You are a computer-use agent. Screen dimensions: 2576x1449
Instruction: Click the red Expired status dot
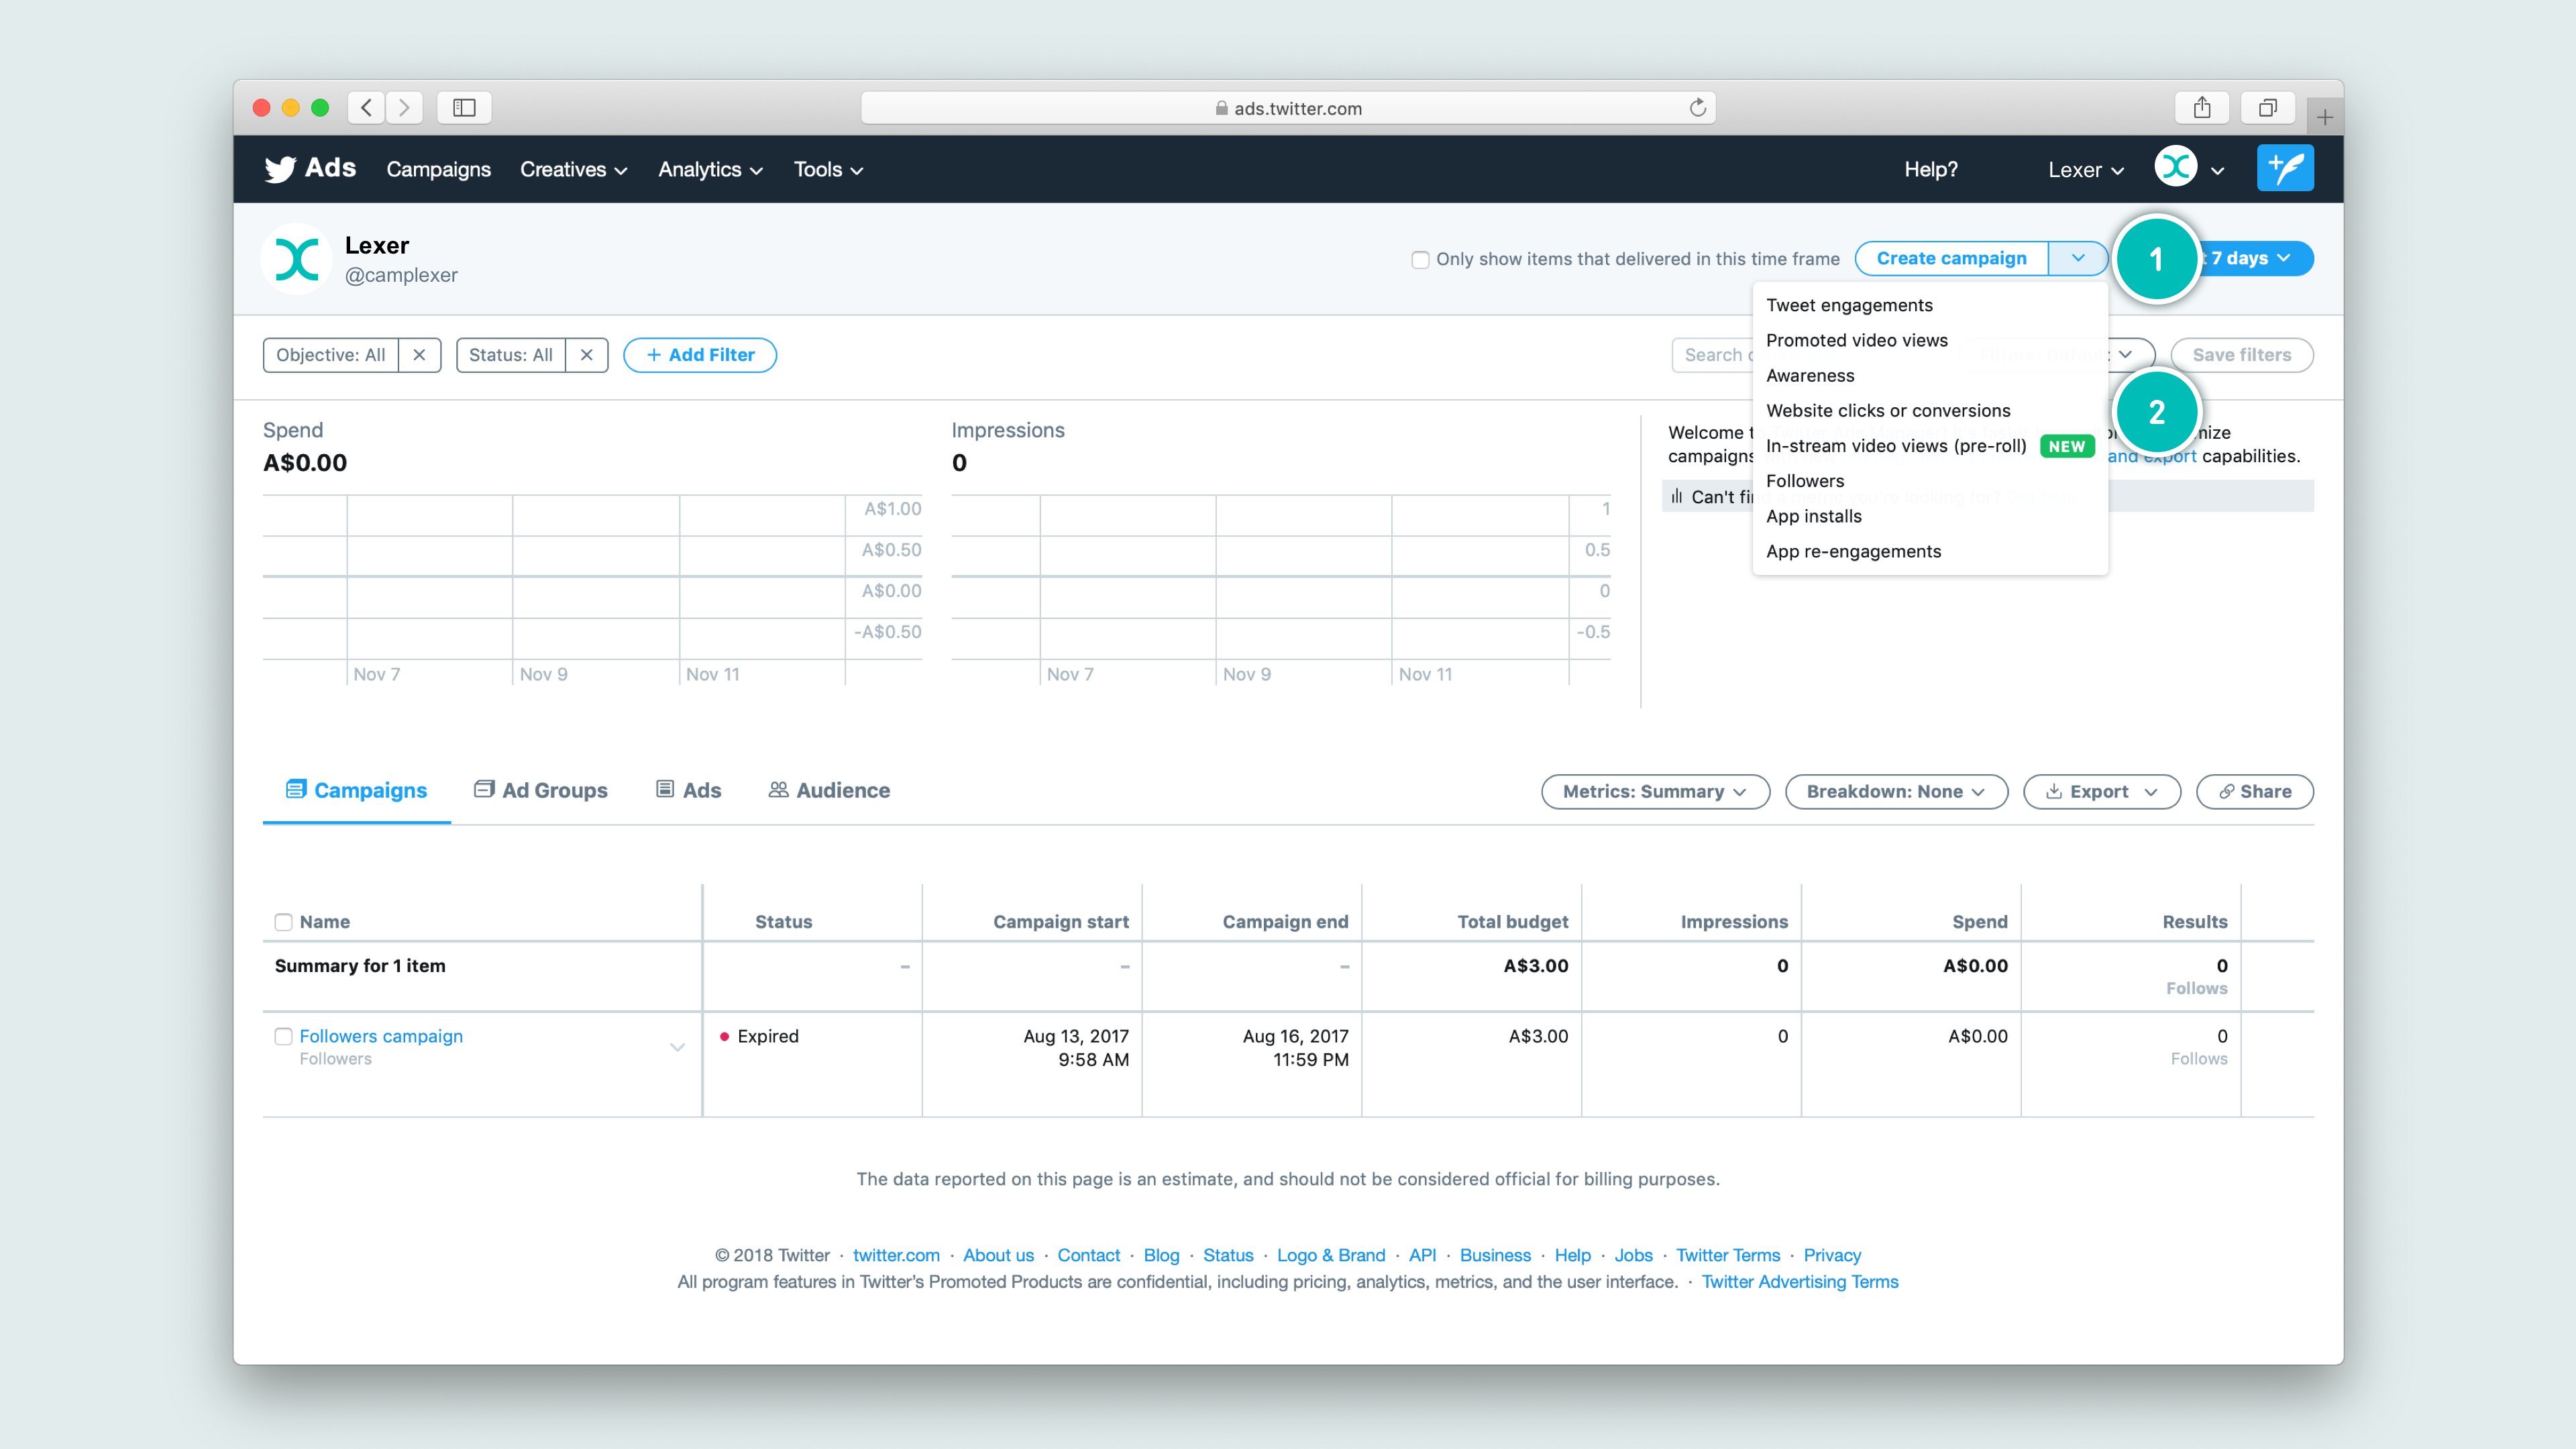pyautogui.click(x=724, y=1036)
